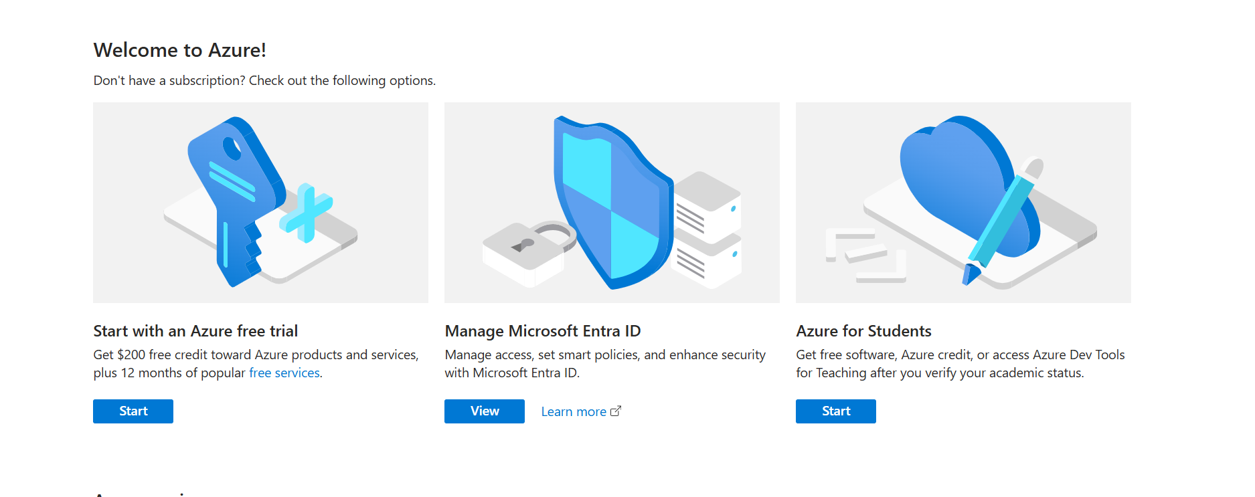Click the heading Manage Microsoft Entra ID
The width and height of the screenshot is (1255, 497).
[543, 331]
